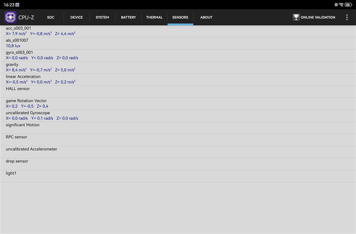Tap the notification icon beside the clock
Screen dimensions: 356x234
tap(17, 5)
